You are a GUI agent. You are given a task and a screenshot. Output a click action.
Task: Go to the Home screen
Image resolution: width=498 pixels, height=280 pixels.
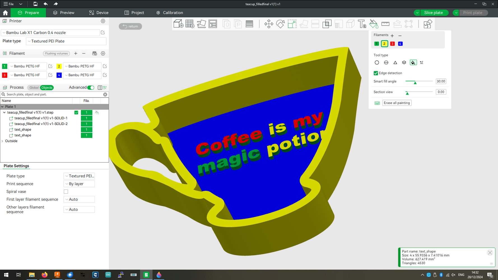coord(5,13)
